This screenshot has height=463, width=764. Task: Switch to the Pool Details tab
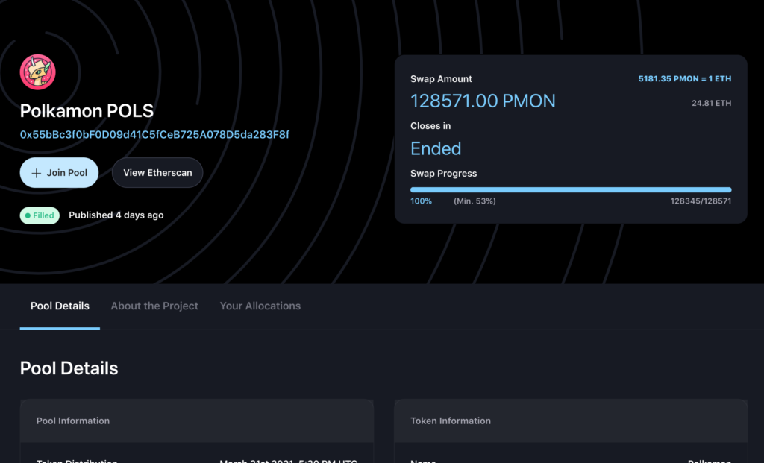click(x=60, y=306)
